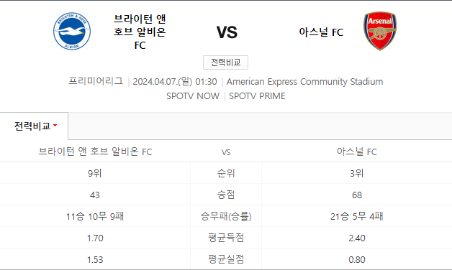The height and width of the screenshot is (270, 452).
Task: Click the 평균실점 row label
Action: click(x=226, y=259)
